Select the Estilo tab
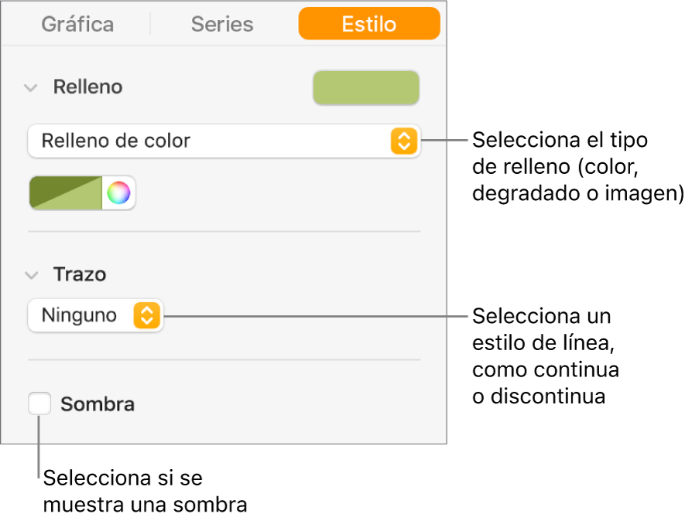This screenshot has height=524, width=692. point(368,24)
